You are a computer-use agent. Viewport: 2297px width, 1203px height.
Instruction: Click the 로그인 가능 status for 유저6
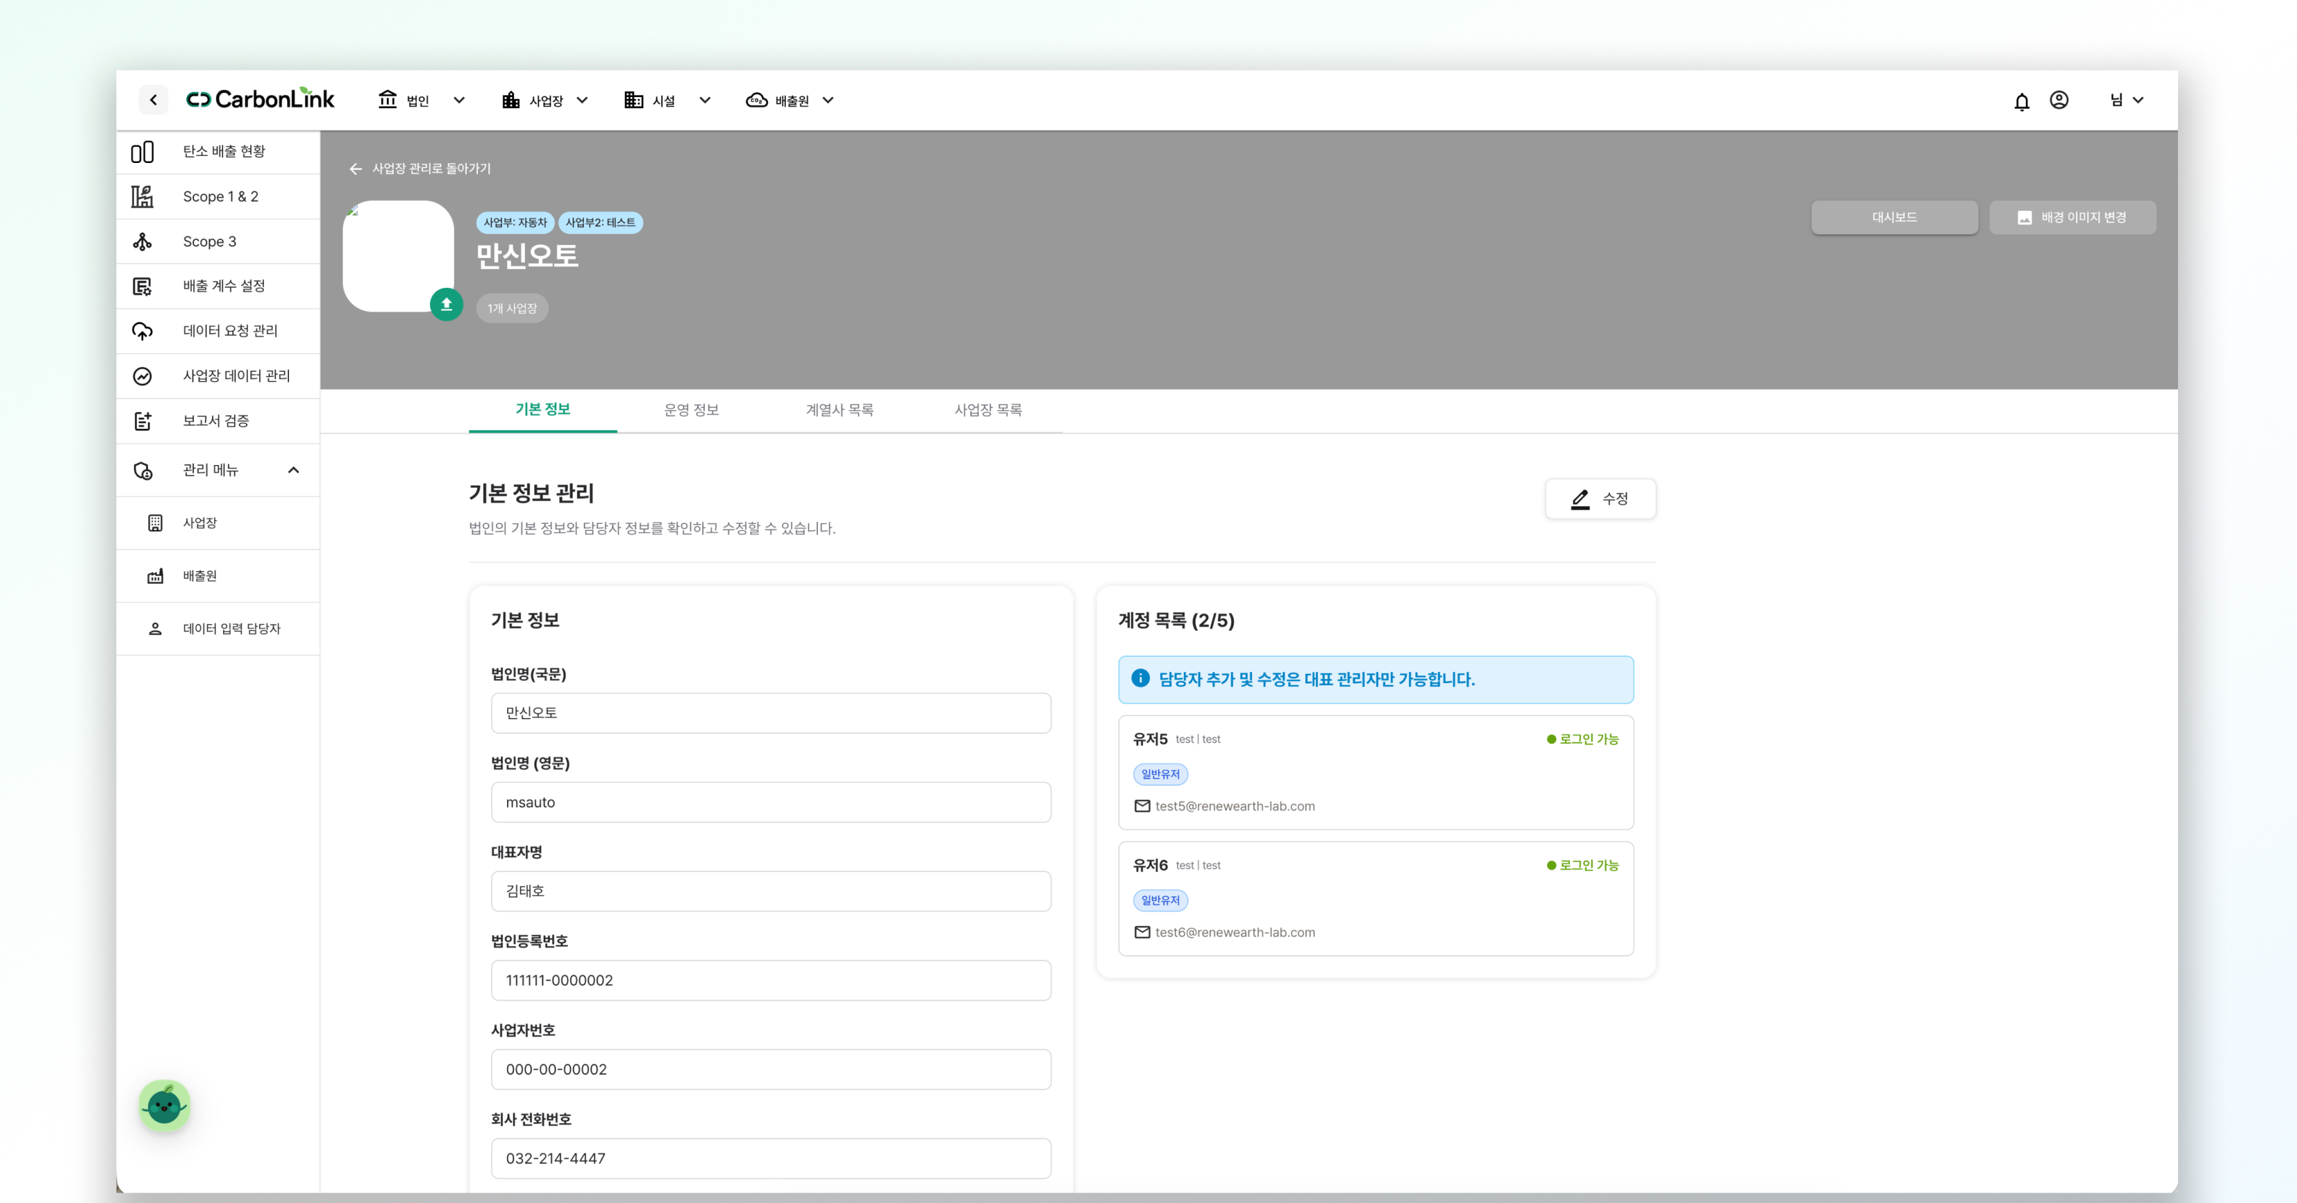click(x=1583, y=866)
